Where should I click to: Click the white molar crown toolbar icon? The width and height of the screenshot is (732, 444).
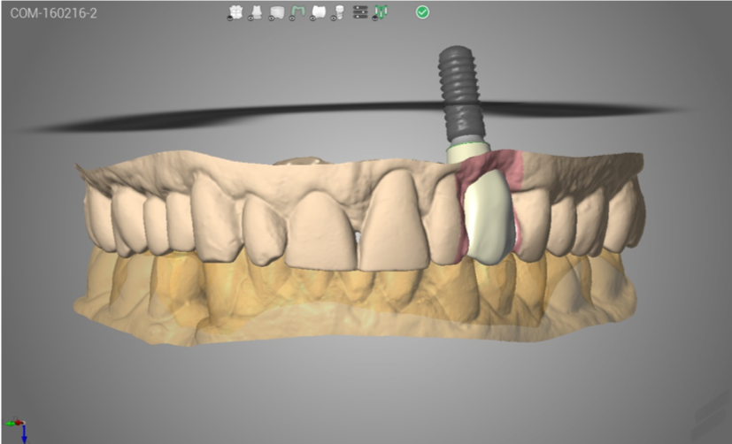pyautogui.click(x=318, y=12)
